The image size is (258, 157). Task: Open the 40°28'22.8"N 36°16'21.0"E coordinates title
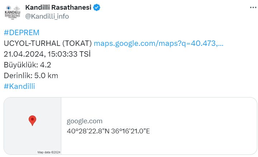[x=108, y=131]
